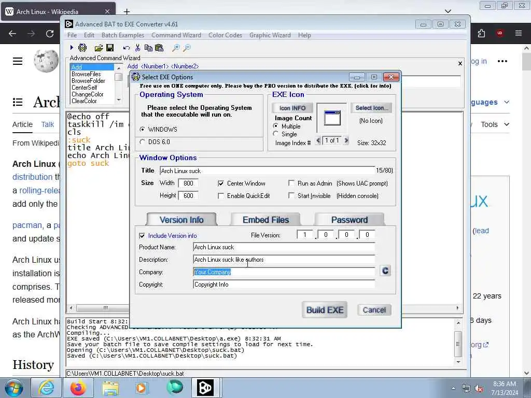The height and width of the screenshot is (398, 531).
Task: Toggle the Center Window checkbox
Action: point(221,183)
